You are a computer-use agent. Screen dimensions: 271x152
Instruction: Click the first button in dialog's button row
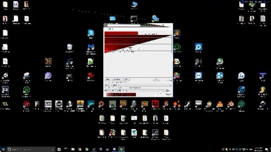pos(108,79)
